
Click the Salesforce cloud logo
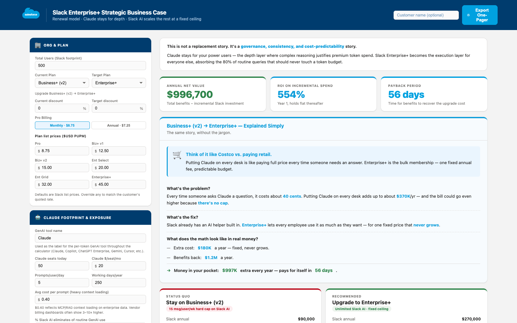[31, 14]
